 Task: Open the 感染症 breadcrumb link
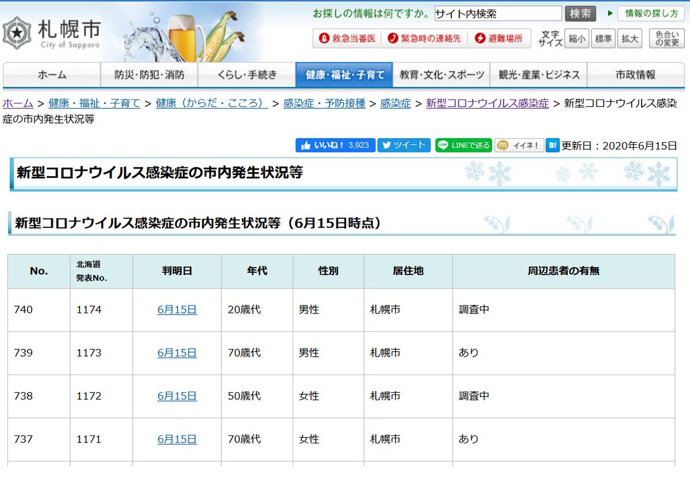click(x=396, y=104)
